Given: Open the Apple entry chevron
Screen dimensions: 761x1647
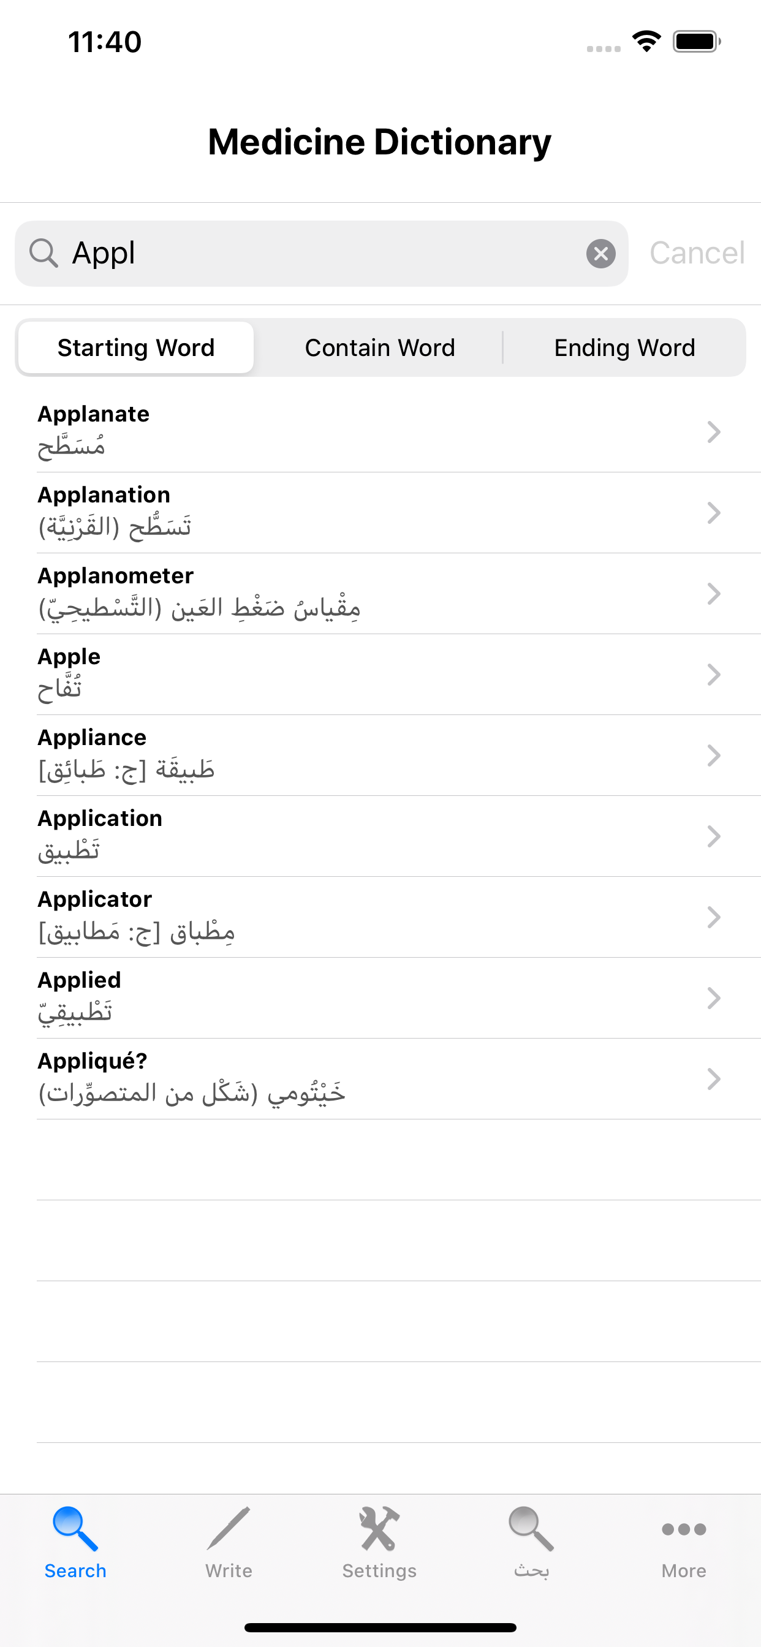Looking at the screenshot, I should coord(714,675).
